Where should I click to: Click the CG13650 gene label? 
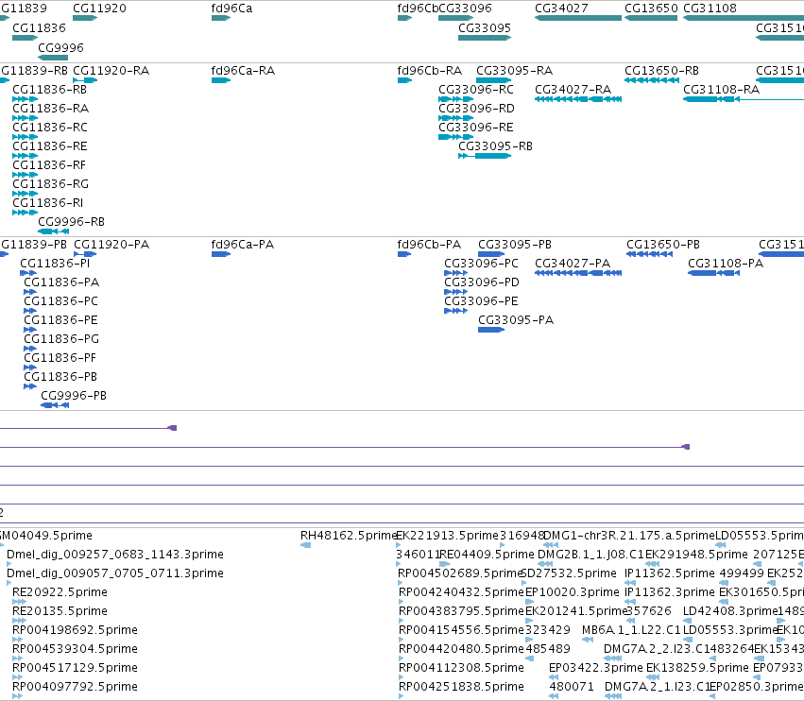(x=651, y=9)
